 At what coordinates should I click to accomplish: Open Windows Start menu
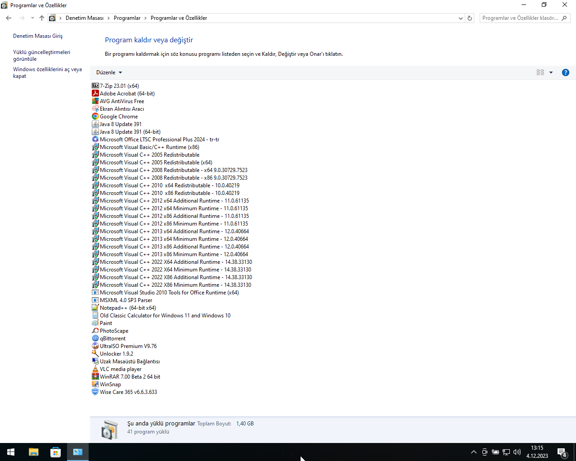click(x=11, y=452)
